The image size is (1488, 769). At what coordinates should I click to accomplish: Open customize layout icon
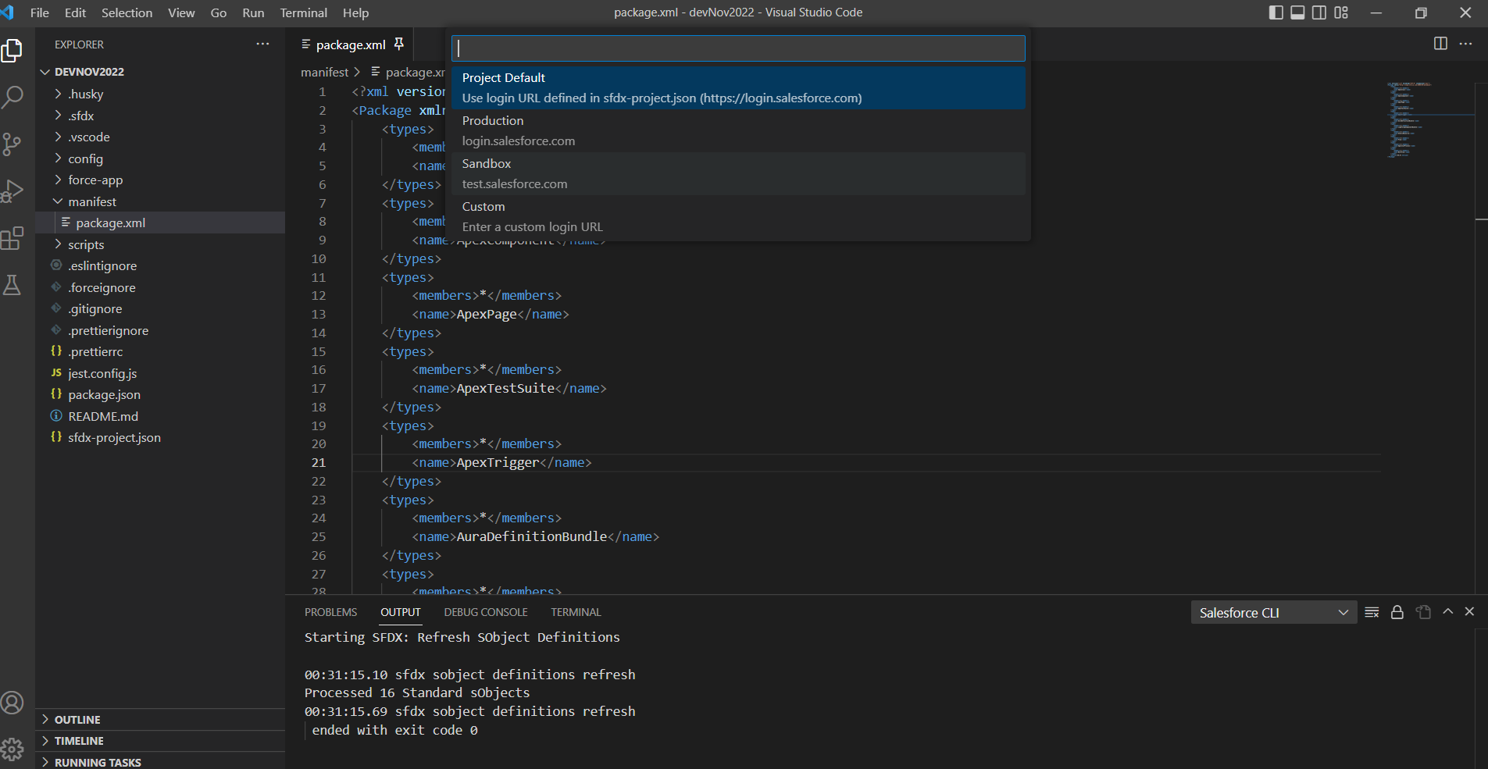[1341, 12]
